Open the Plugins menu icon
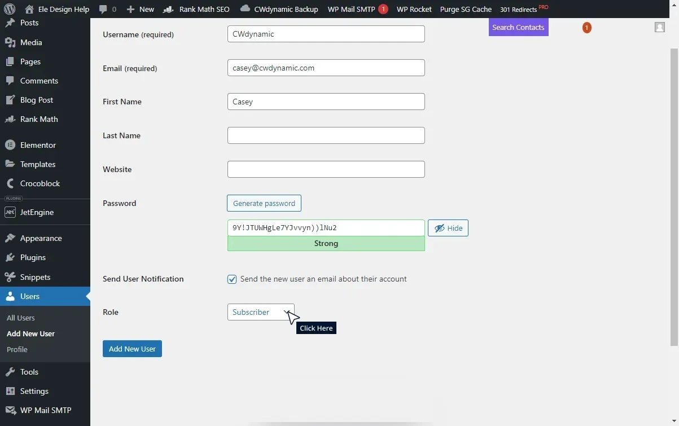The width and height of the screenshot is (679, 426). coord(10,257)
